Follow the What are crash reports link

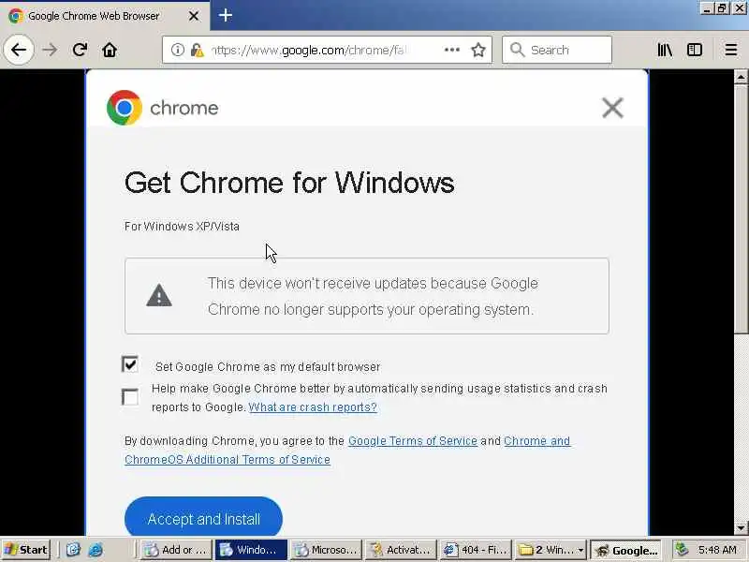pos(313,407)
